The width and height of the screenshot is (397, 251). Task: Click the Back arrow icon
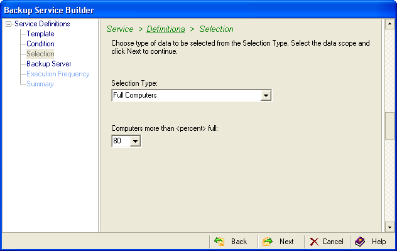click(x=219, y=242)
